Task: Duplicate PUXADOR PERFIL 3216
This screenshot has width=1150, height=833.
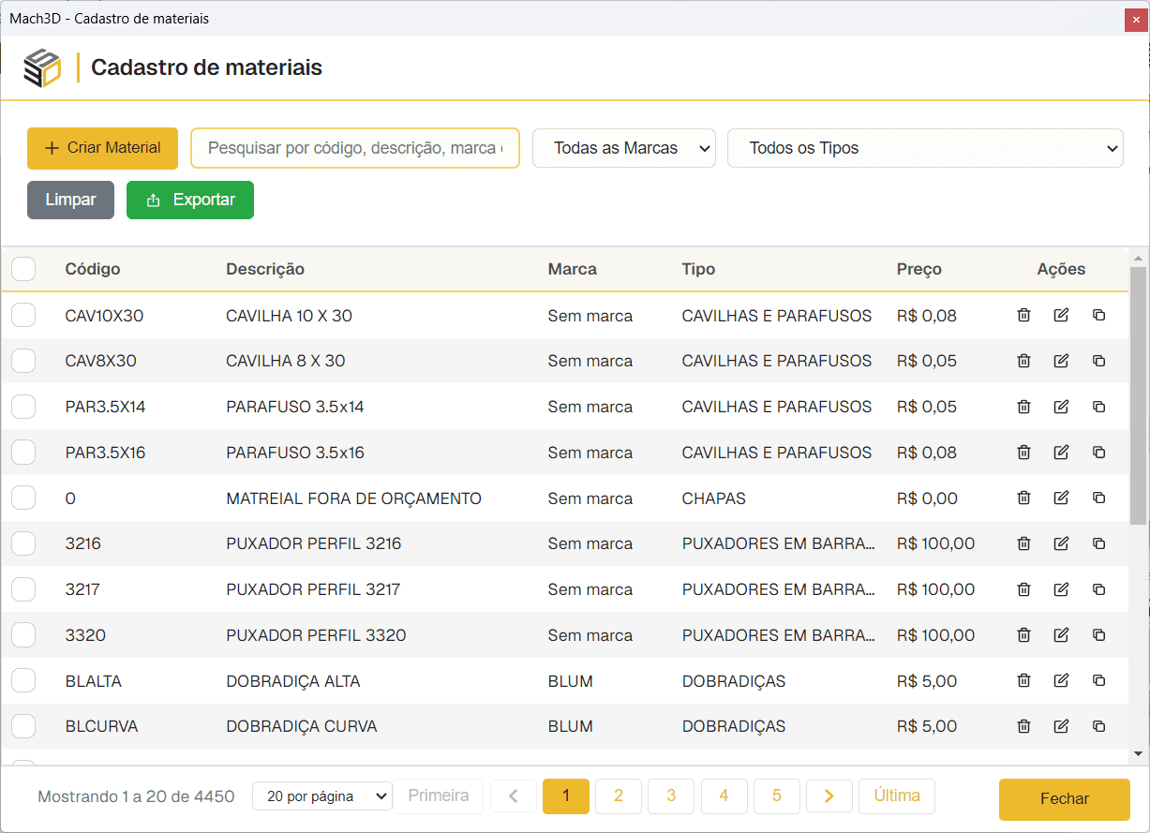Action: pyautogui.click(x=1098, y=543)
